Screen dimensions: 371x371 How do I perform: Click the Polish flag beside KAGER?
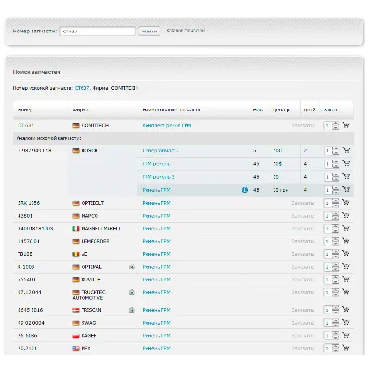(x=76, y=336)
